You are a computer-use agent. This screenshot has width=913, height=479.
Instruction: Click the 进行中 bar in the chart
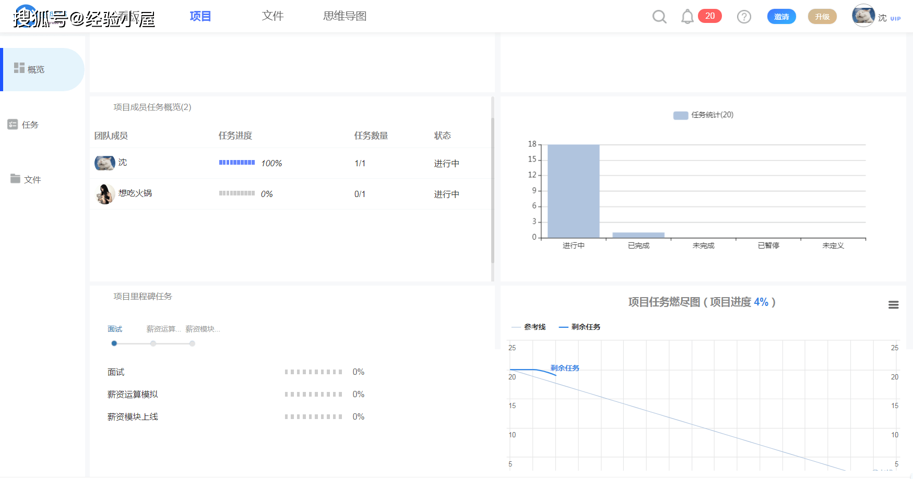pyautogui.click(x=573, y=191)
